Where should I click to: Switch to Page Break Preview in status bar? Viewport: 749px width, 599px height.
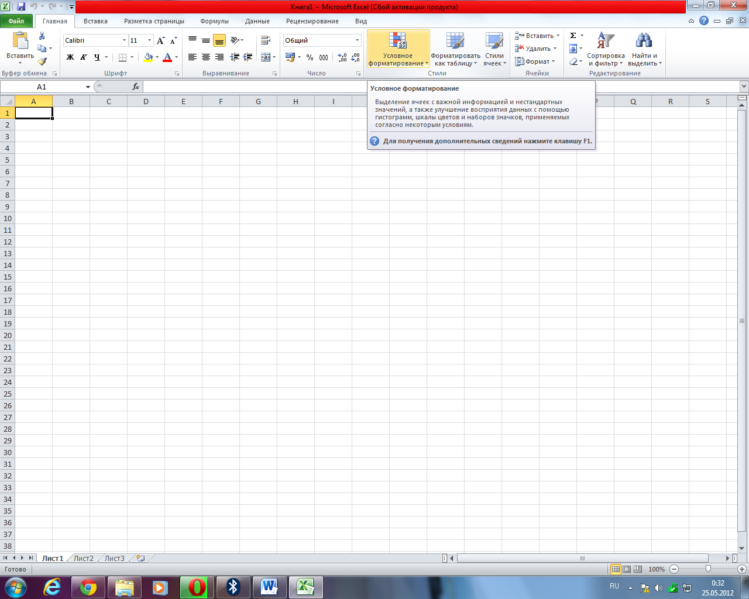click(638, 569)
